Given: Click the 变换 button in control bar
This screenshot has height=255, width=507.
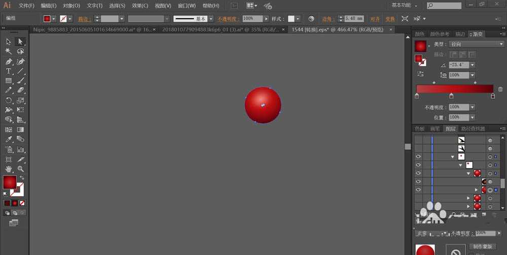Looking at the screenshot, I should (390, 19).
